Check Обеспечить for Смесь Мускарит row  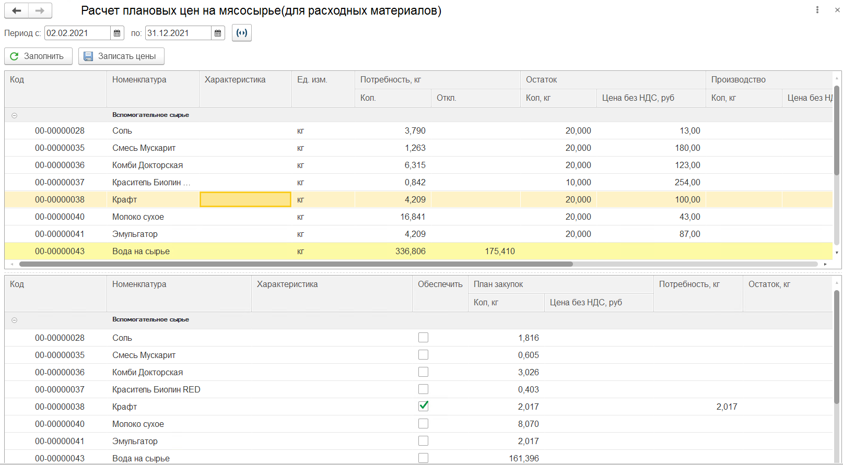[423, 355]
